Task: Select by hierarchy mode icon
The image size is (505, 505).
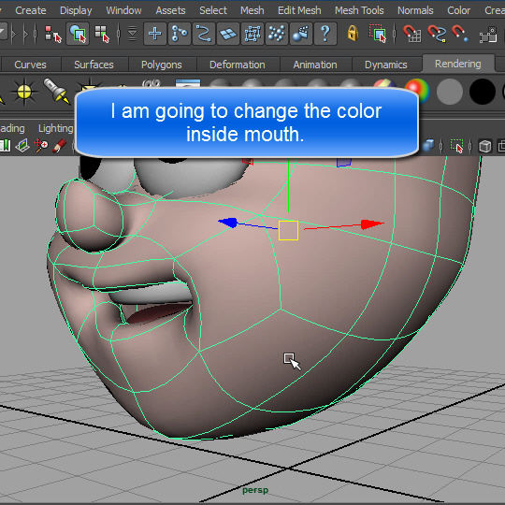Action: (x=52, y=34)
